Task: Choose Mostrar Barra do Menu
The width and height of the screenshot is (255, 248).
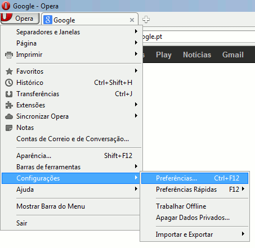Action: tap(71, 206)
